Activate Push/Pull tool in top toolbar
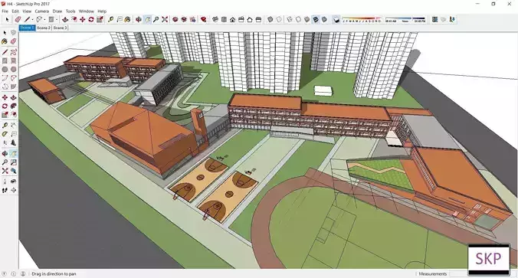This screenshot has height=278, width=518. (65, 19)
